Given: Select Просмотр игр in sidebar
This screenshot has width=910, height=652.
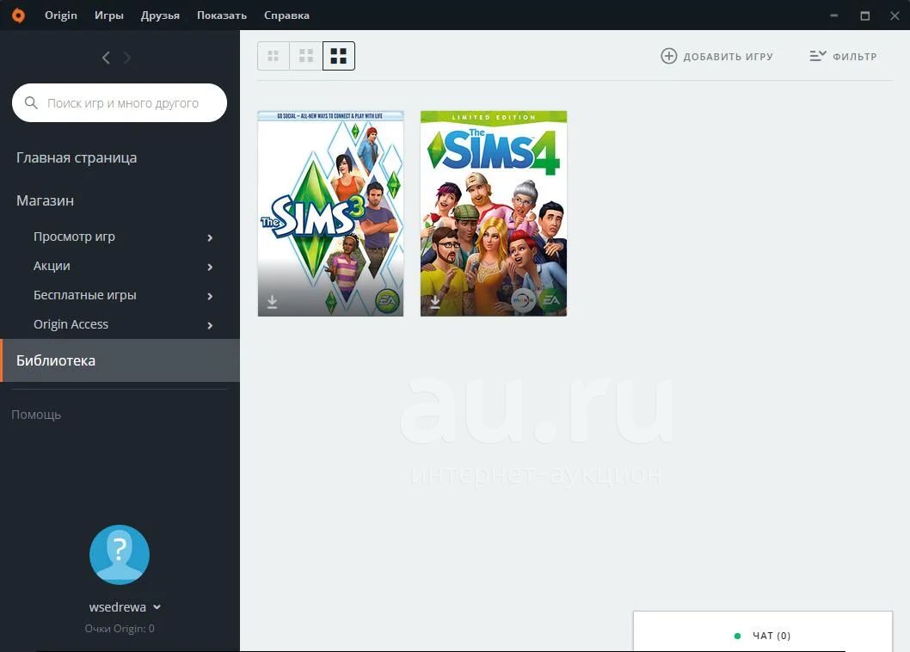Looking at the screenshot, I should point(74,237).
